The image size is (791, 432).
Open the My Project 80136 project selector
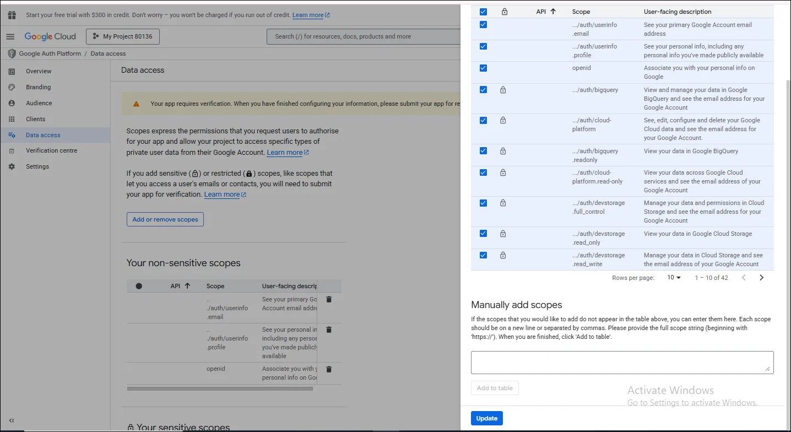[122, 36]
